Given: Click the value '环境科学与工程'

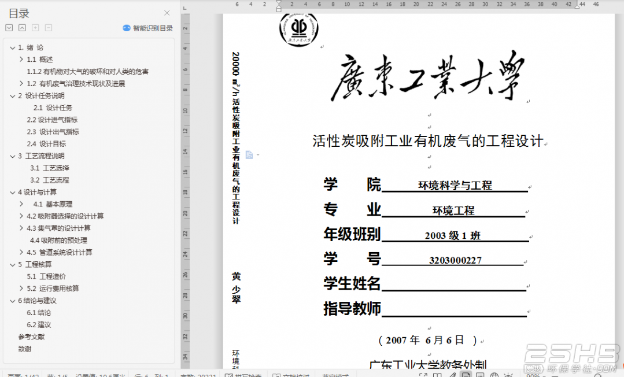Looking at the screenshot, I should [455, 186].
